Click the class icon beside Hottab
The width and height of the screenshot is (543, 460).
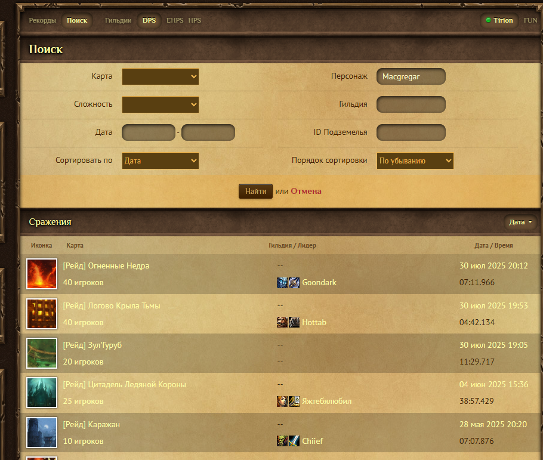click(294, 323)
